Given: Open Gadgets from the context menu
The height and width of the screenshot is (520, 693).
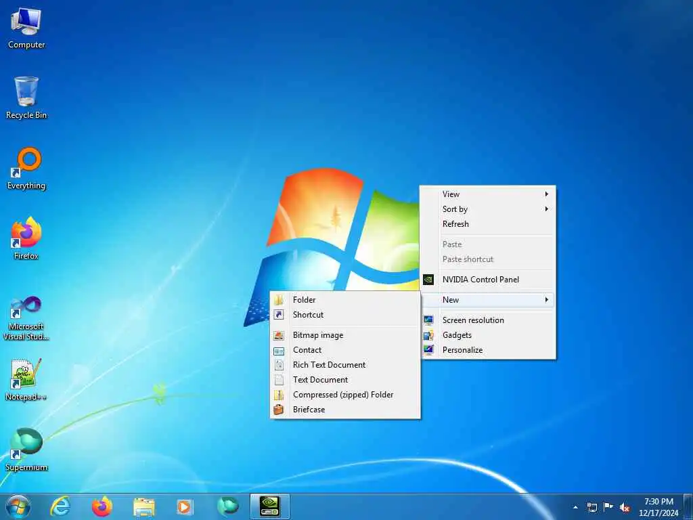Looking at the screenshot, I should [x=488, y=335].
